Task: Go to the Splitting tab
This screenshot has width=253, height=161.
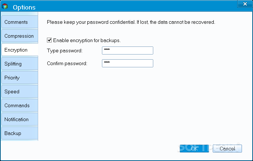Action: (19, 64)
